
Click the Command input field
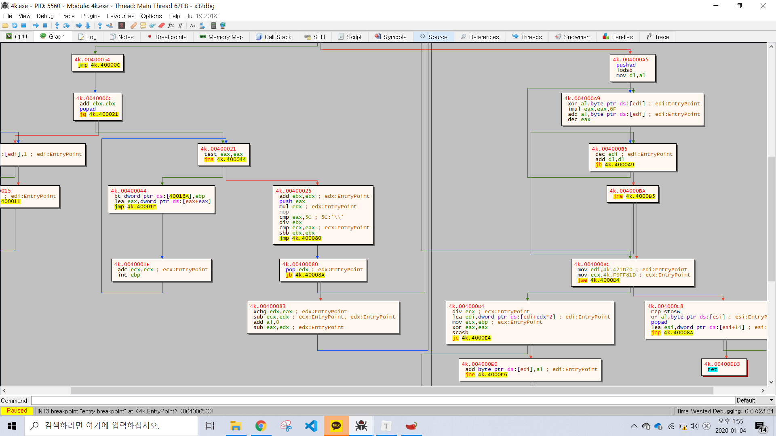pos(382,400)
